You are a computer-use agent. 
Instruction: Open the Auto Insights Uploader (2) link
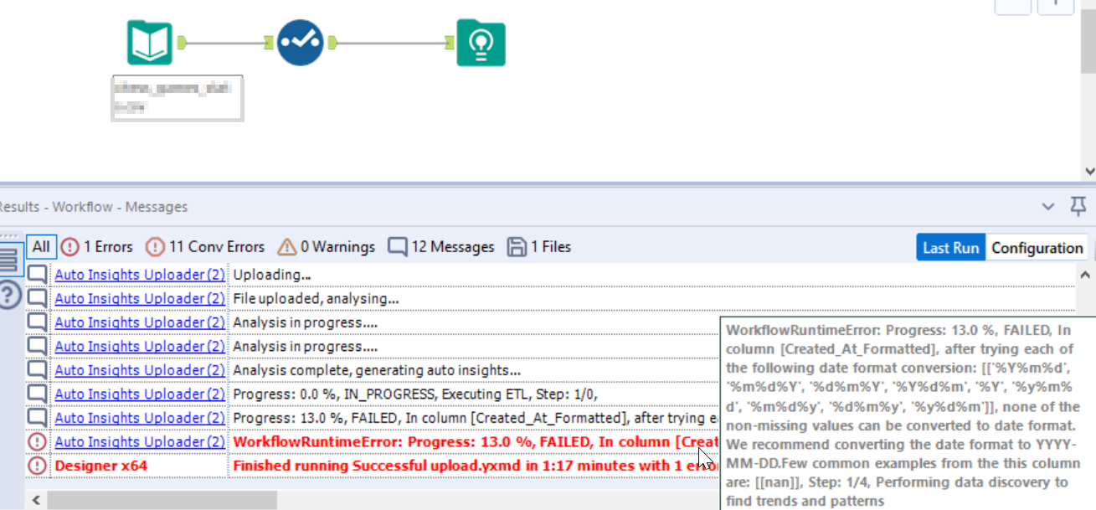click(139, 274)
